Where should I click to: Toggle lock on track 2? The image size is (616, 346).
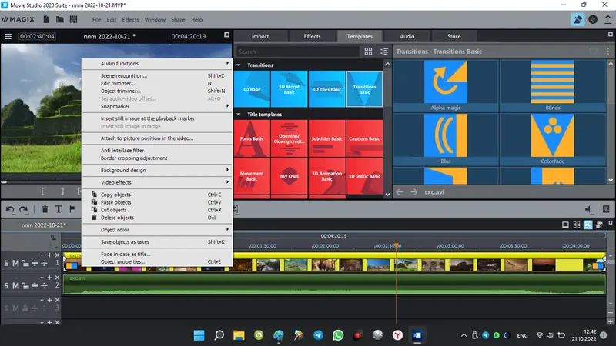point(25,285)
